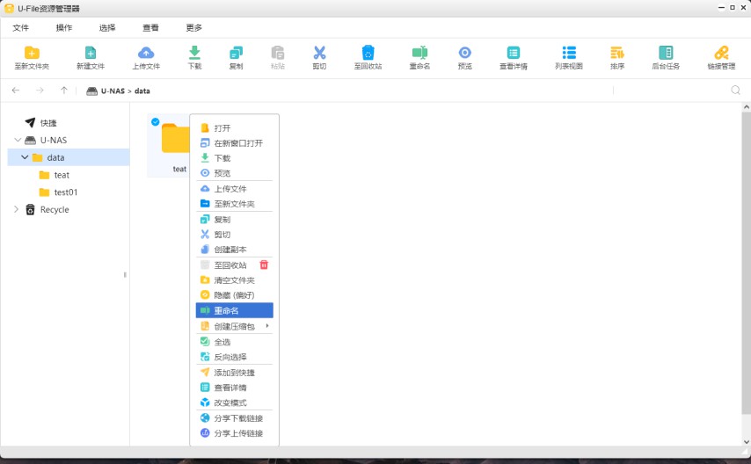
Task: Choose 分享下载链接 in the context menu
Action: (x=234, y=418)
